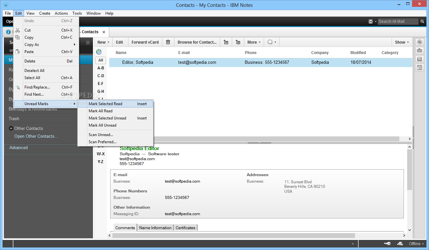Click the send message envelope toolbar icon
This screenshot has height=250, width=429.
point(238,42)
